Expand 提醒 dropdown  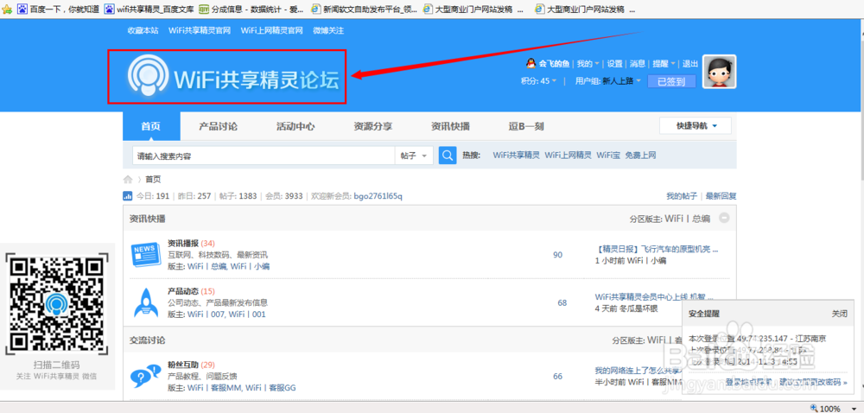(664, 64)
